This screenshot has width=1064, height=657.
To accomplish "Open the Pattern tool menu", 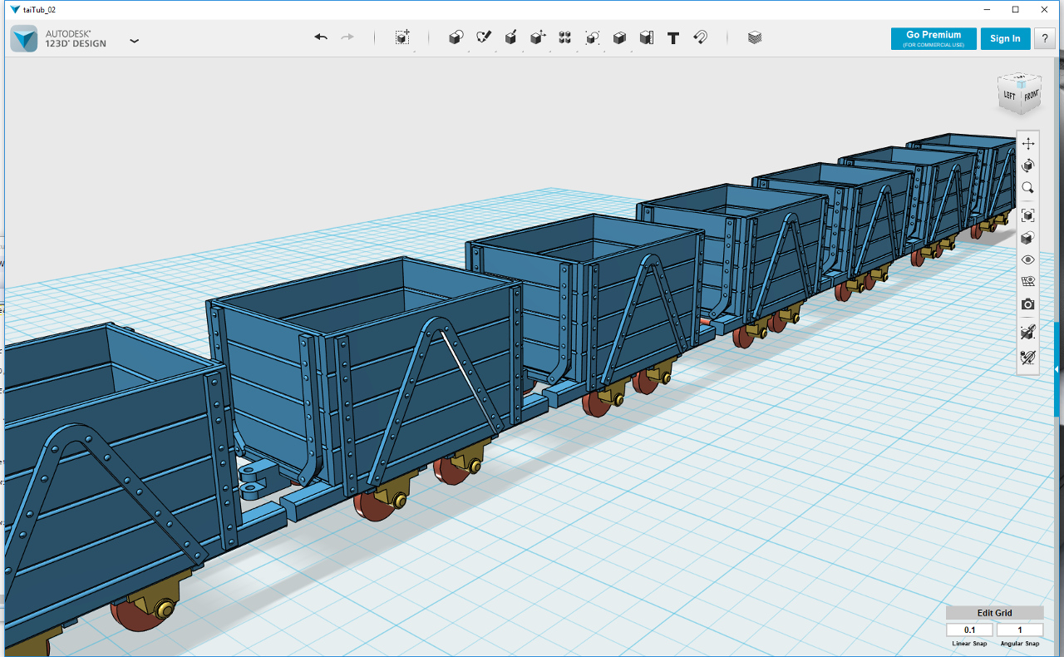I will click(565, 37).
